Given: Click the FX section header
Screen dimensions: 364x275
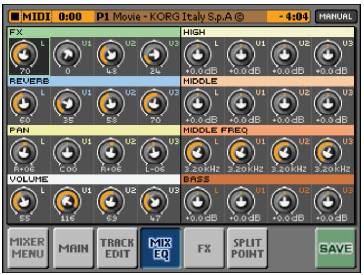Looking at the screenshot, I should (x=94, y=32).
